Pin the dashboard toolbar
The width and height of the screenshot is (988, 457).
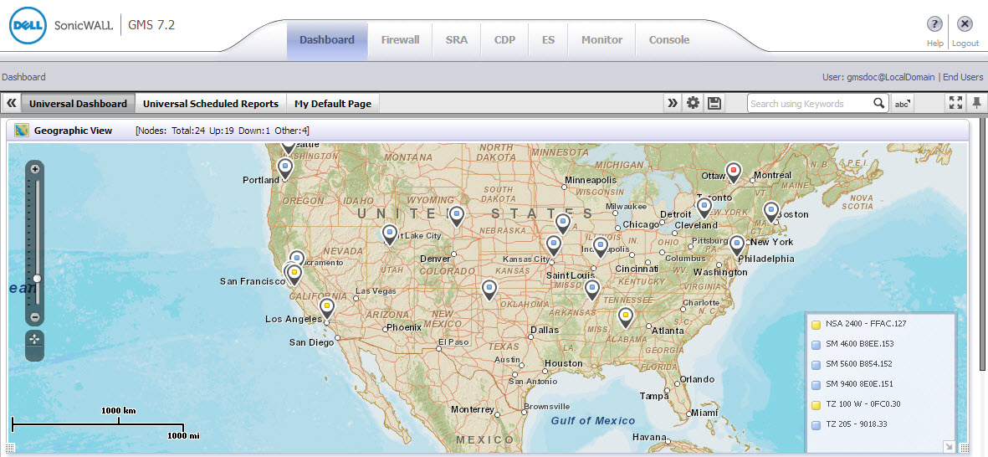(x=976, y=104)
